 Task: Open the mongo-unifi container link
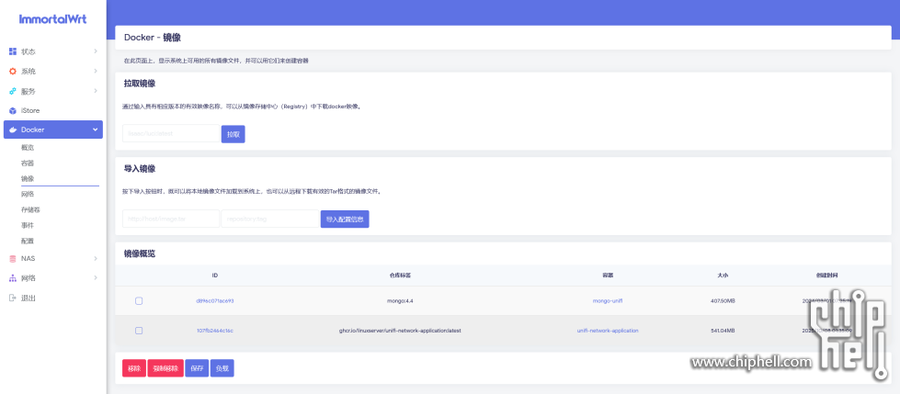point(607,301)
